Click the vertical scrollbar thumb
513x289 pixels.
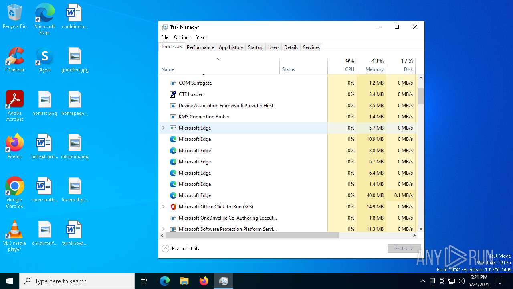pos(421,96)
